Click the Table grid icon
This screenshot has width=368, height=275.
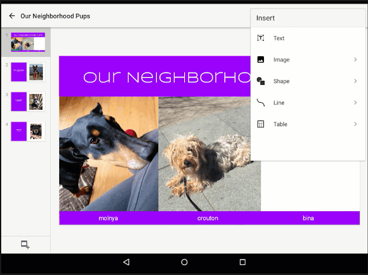click(260, 124)
